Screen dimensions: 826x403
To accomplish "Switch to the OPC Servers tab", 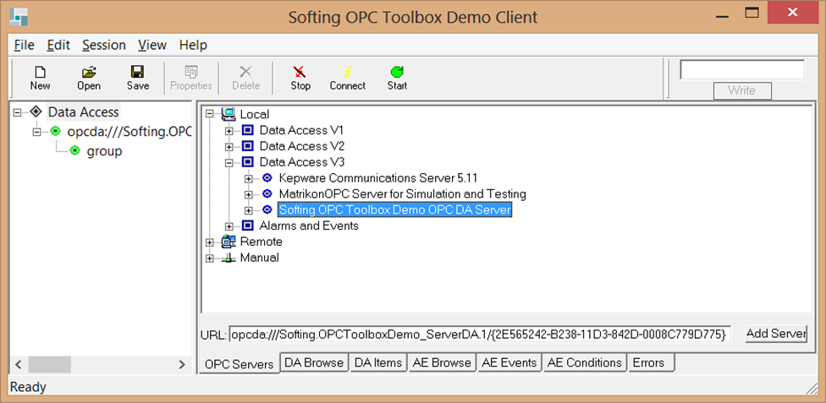I will tap(240, 364).
